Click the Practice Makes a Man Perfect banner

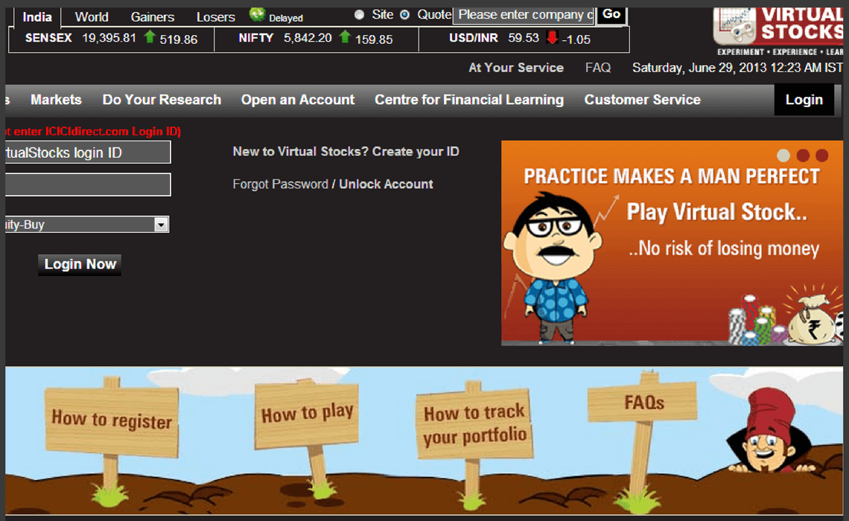click(672, 243)
